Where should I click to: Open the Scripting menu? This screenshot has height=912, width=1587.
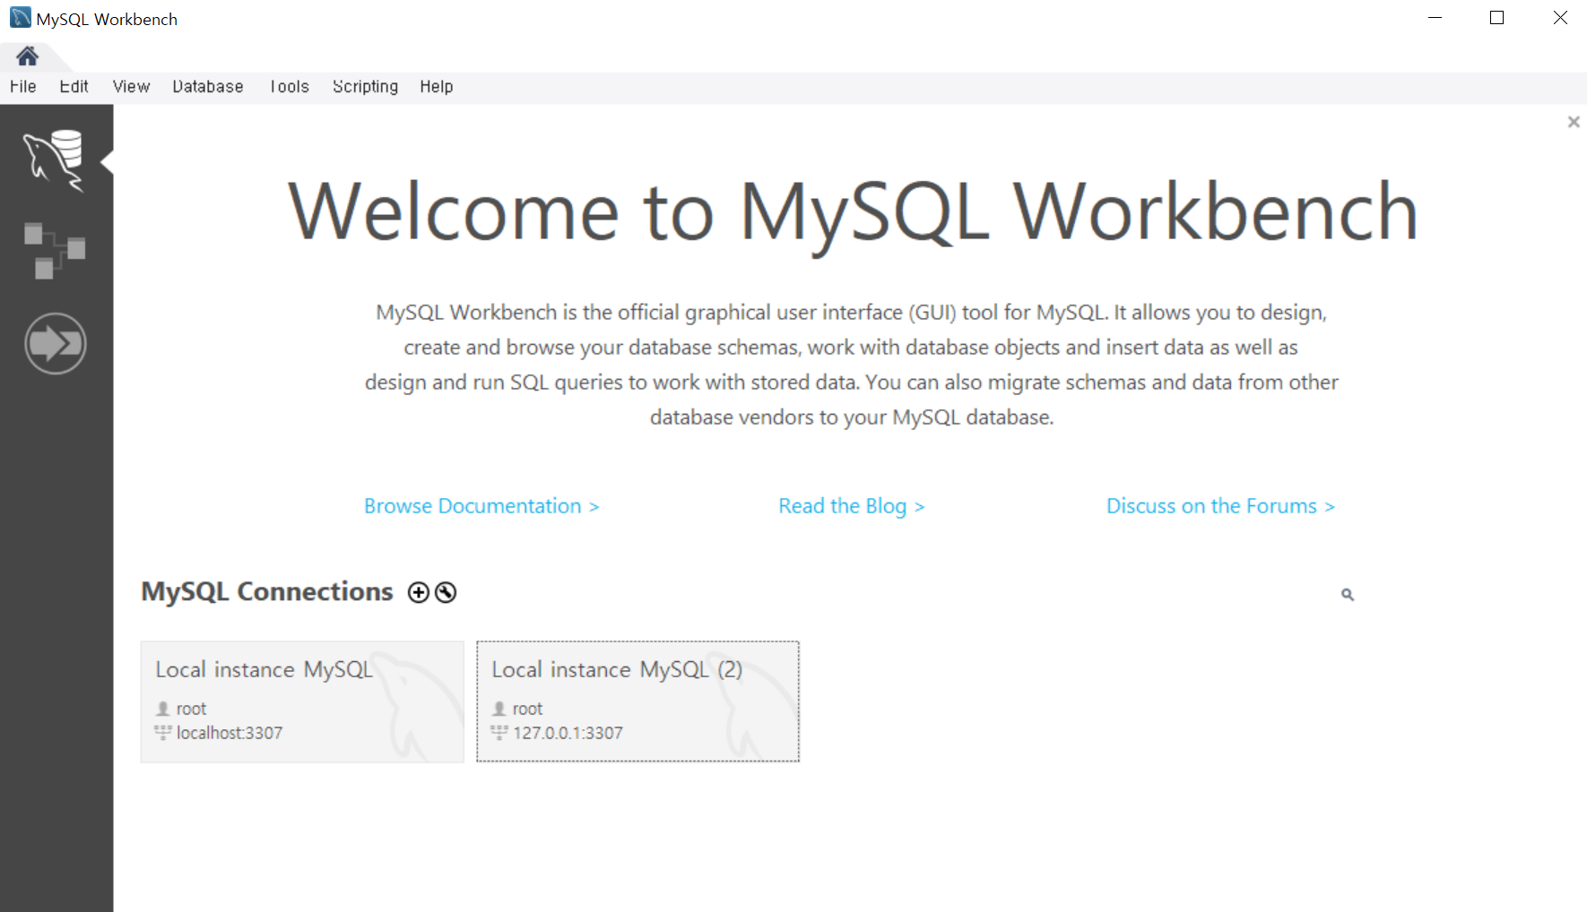(365, 87)
